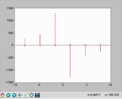This screenshot has height=99, width=122.
Task: Activate the Pan axes tool
Action: pos(20,95)
